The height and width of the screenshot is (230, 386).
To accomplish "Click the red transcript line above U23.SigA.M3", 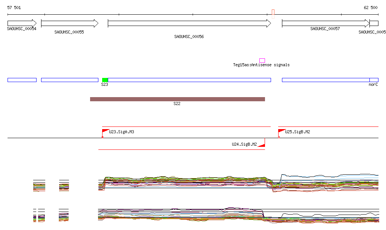I will [x=186, y=126].
